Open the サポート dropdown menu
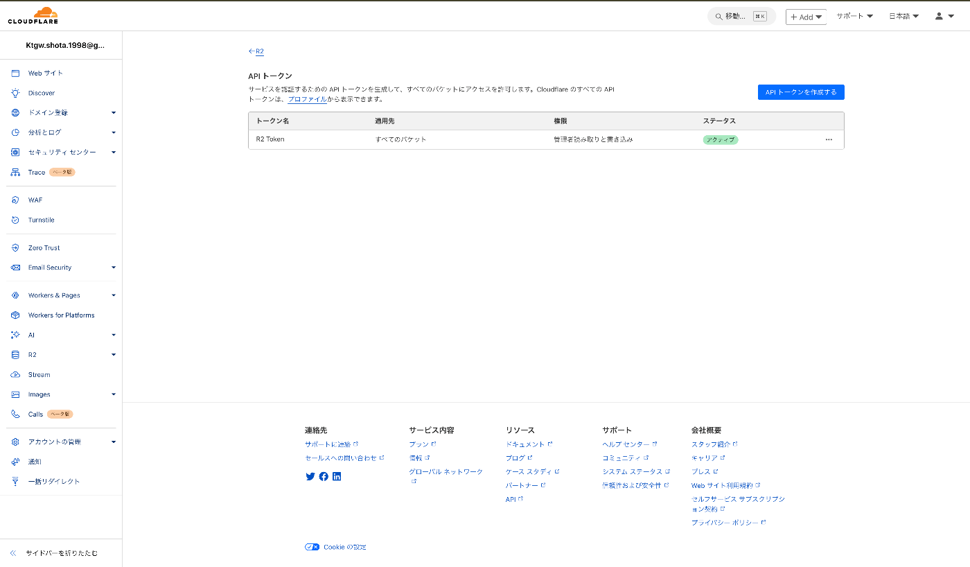Viewport: 970px width, 567px height. pos(854,16)
